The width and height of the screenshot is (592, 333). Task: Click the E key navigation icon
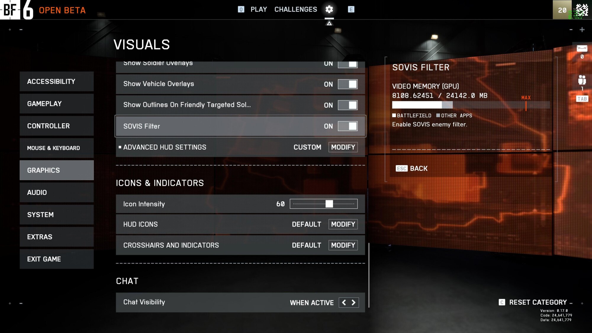[x=351, y=9]
